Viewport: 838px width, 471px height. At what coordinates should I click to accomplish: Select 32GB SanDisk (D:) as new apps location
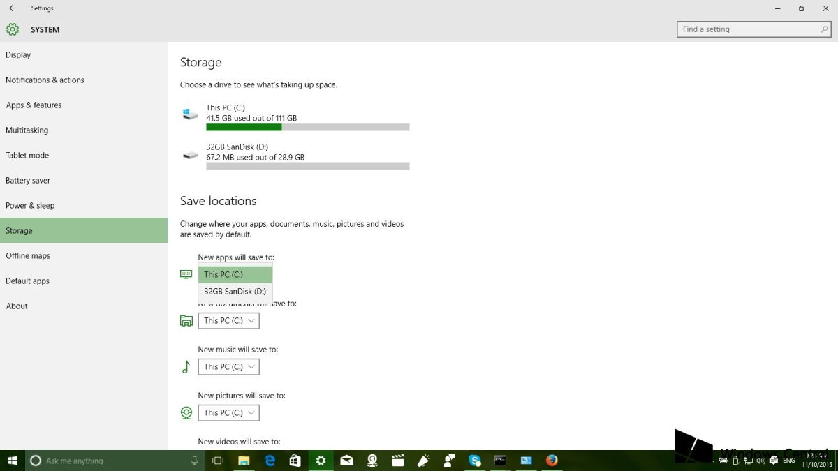[x=235, y=291]
